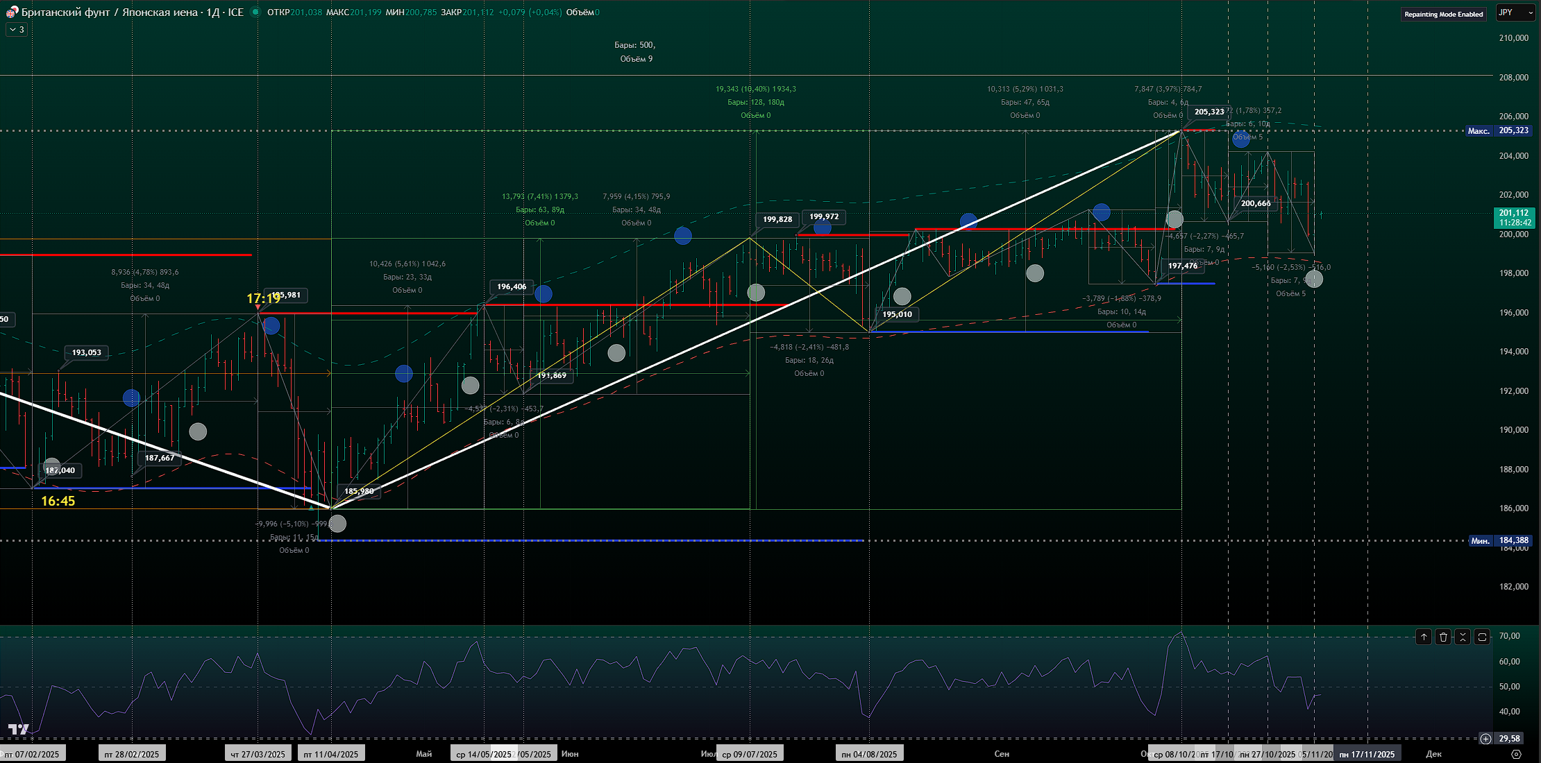
Task: Click the green market status dot
Action: [255, 12]
